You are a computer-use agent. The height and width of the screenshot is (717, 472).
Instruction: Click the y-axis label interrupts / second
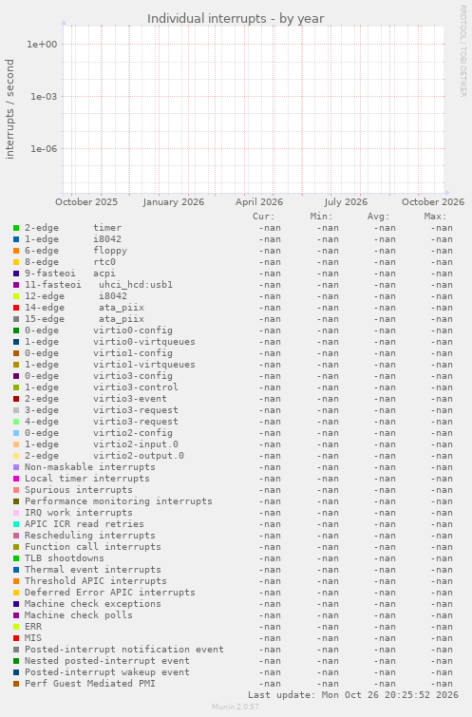pyautogui.click(x=9, y=109)
